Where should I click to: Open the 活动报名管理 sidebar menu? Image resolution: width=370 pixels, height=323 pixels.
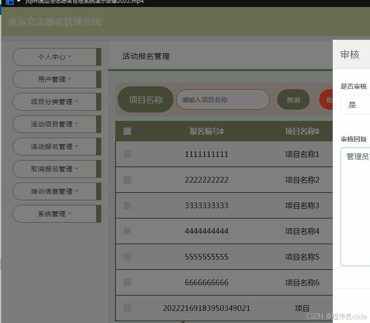point(57,147)
